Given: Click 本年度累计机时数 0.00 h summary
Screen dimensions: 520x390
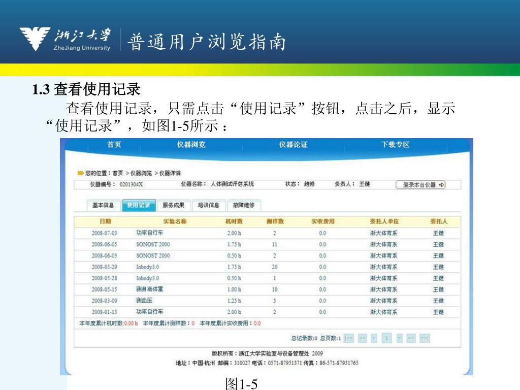Looking at the screenshot, I should (109, 323).
